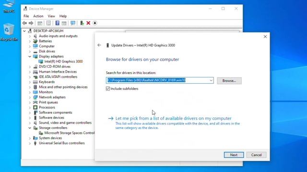Image resolution: width=307 pixels, height=172 pixels.
Task: Click the Browse... button
Action: point(229,81)
